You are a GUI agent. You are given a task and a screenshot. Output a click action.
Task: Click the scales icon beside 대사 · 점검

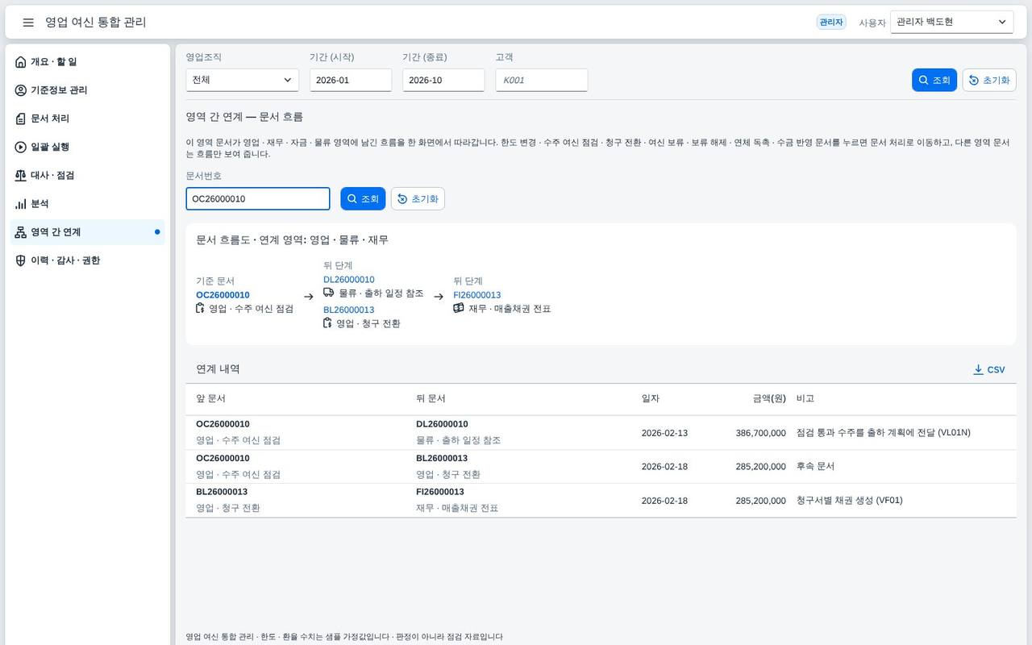tap(21, 175)
